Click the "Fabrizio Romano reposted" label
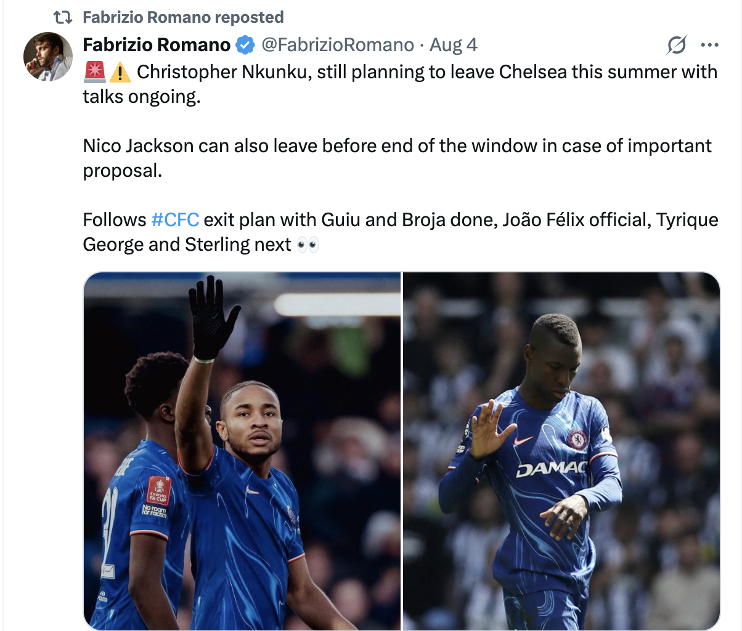The width and height of the screenshot is (742, 631). (x=183, y=17)
